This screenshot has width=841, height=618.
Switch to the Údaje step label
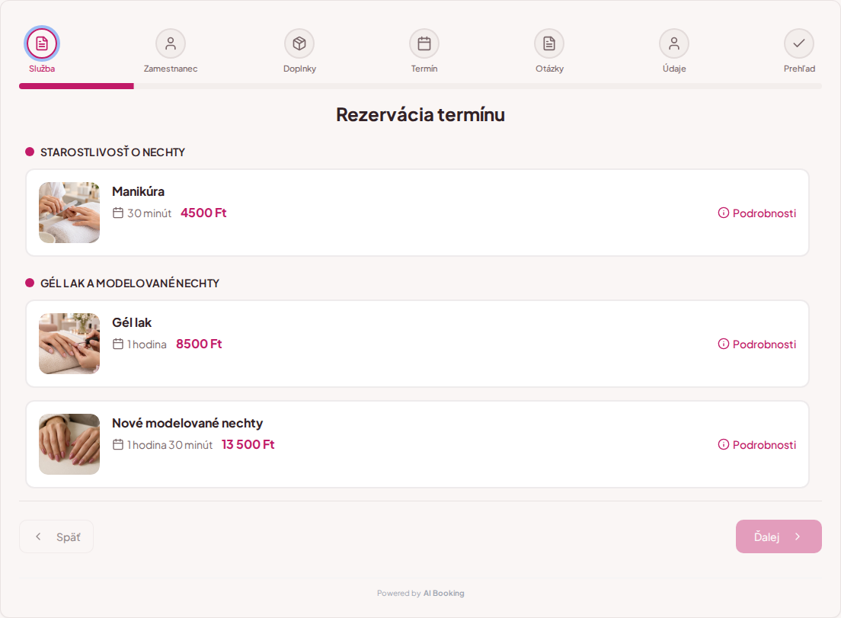click(x=674, y=69)
